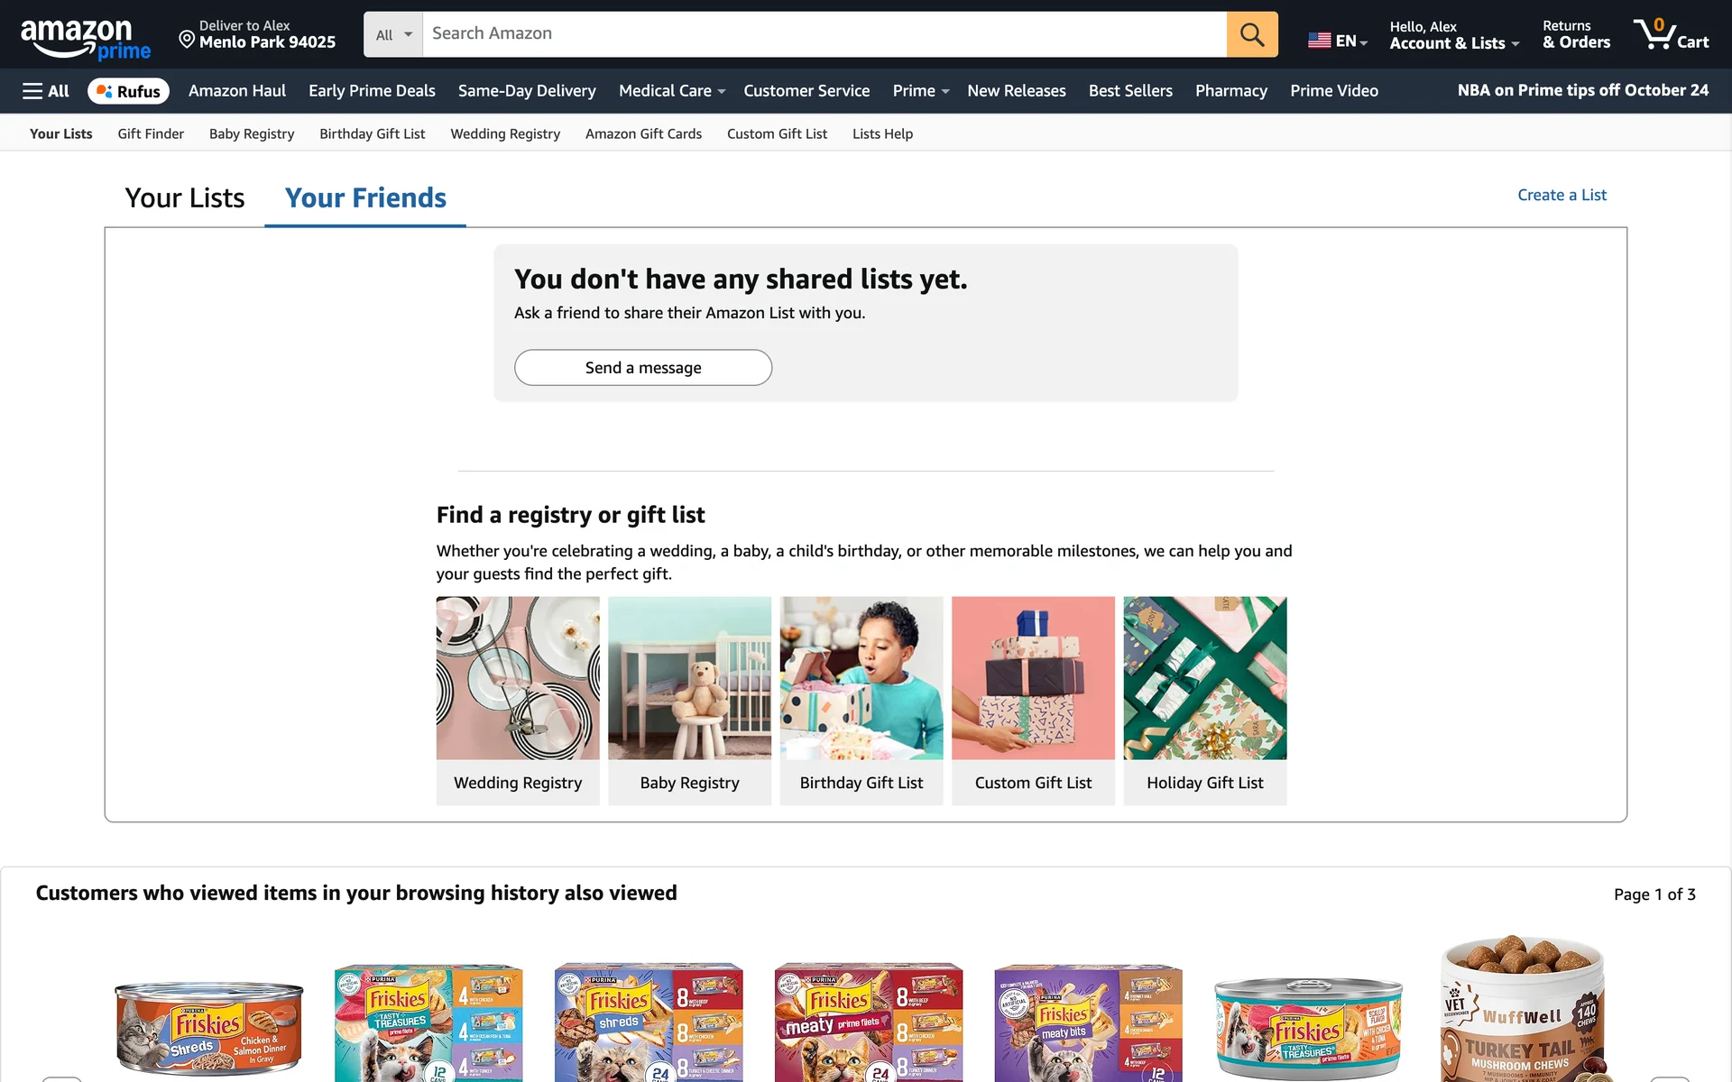1732x1082 pixels.
Task: Open Returns & Orders
Action: tap(1576, 34)
